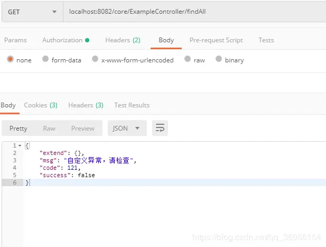Open the Tests tab
Screen dimensions: 326x247
(x=266, y=40)
